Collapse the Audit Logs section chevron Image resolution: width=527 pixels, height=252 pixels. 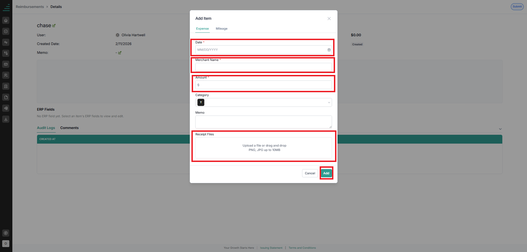point(500,129)
